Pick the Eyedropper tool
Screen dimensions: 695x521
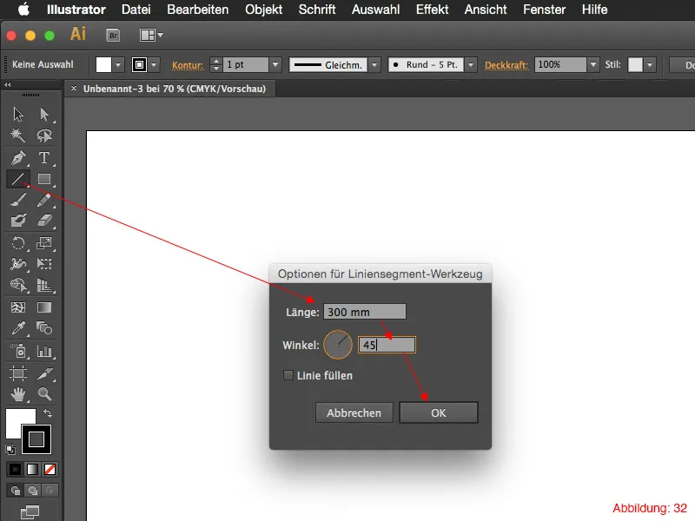click(18, 328)
